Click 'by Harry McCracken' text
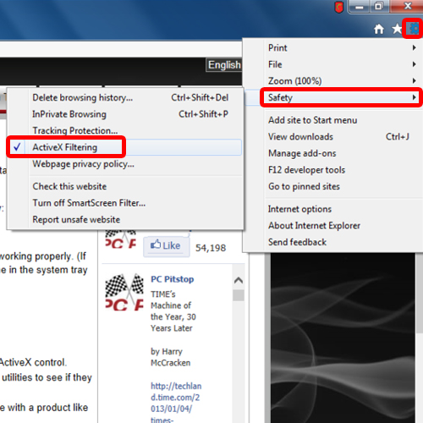 [x=170, y=357]
